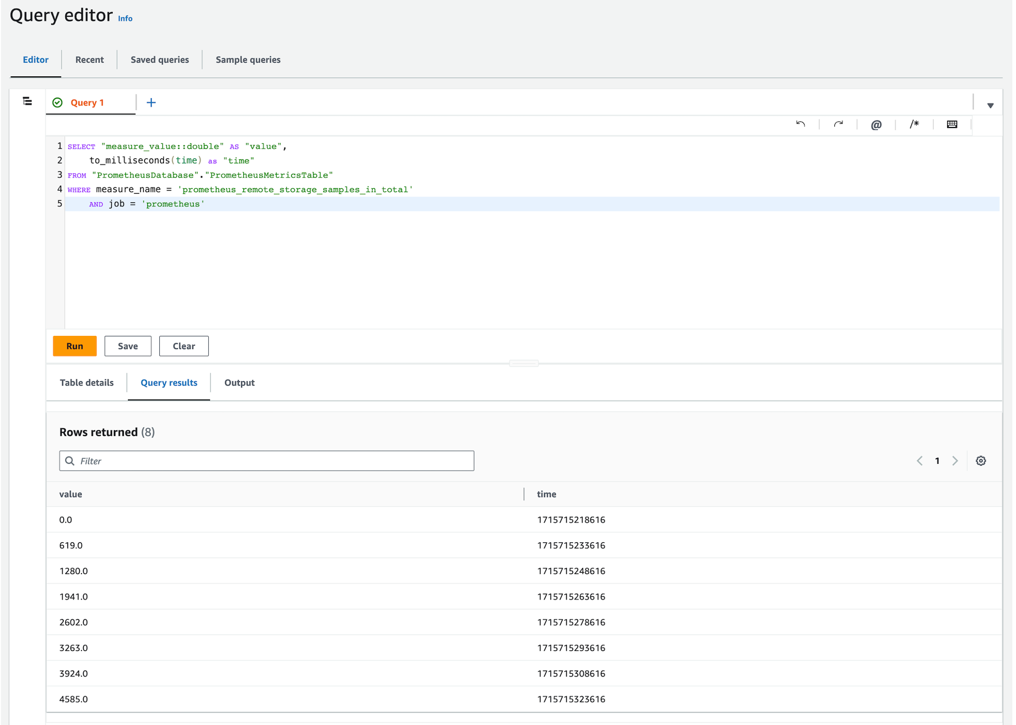The image size is (1016, 725).
Task: Select the Table details tab
Action: pos(87,382)
